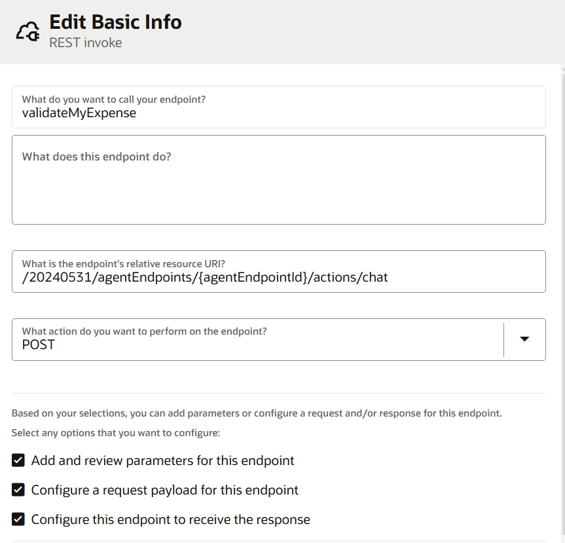Expand the action list with the caret arrow

[x=524, y=339]
